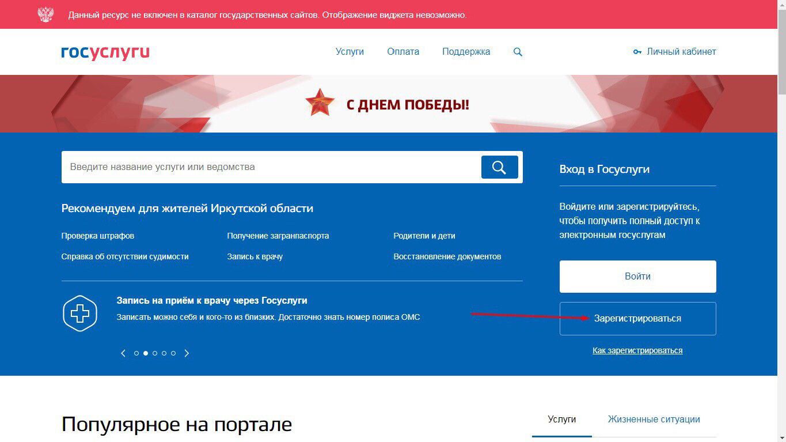Click the Зарегистрироваться button

tap(637, 318)
